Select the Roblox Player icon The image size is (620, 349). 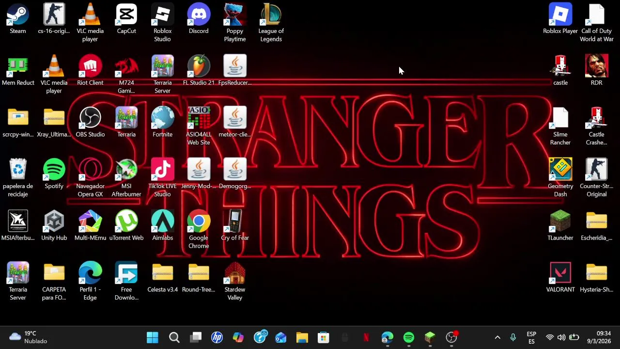coord(560,19)
